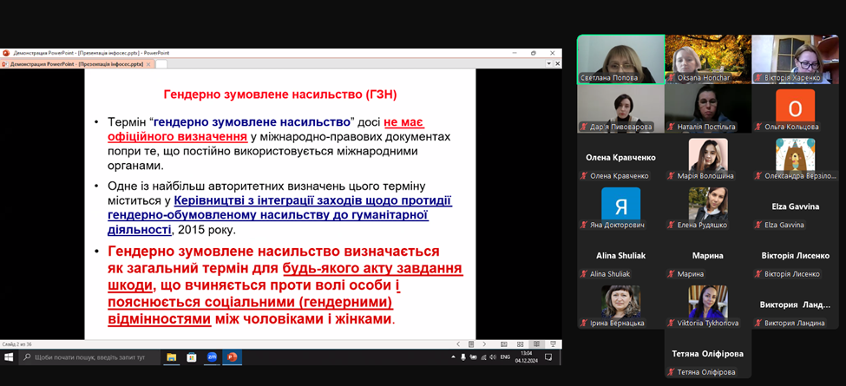846x386 pixels.
Task: Open File Explorer from the taskbar
Action: pos(172,357)
